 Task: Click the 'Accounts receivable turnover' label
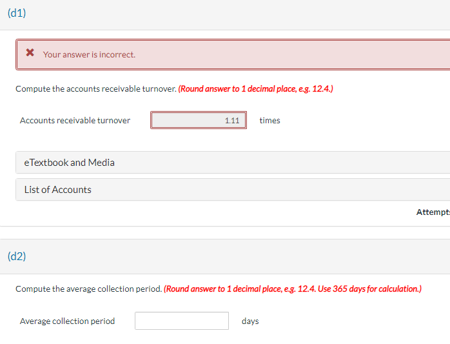click(x=75, y=121)
